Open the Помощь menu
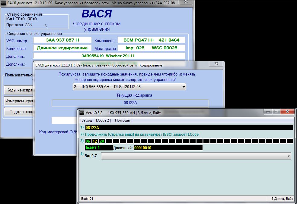297x204 pixels. pos(122,120)
